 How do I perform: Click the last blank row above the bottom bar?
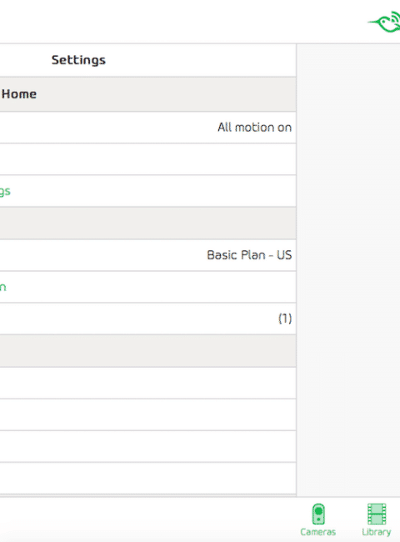point(147,478)
